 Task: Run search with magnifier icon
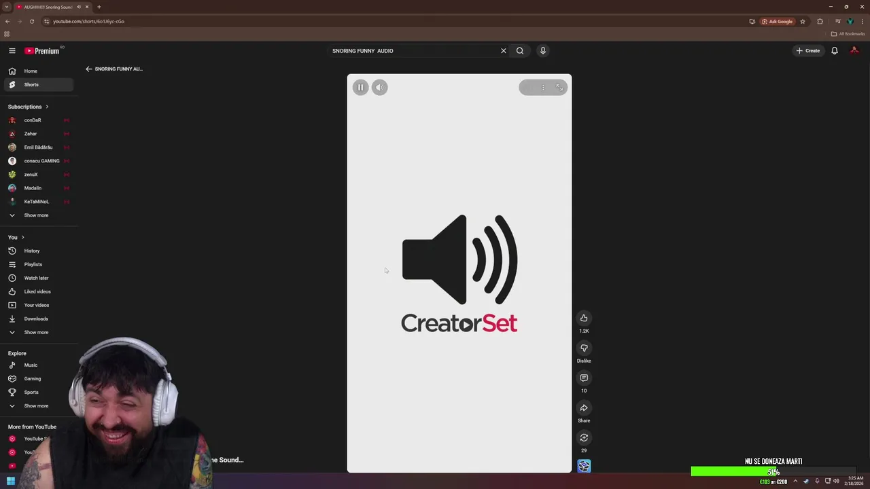520,51
